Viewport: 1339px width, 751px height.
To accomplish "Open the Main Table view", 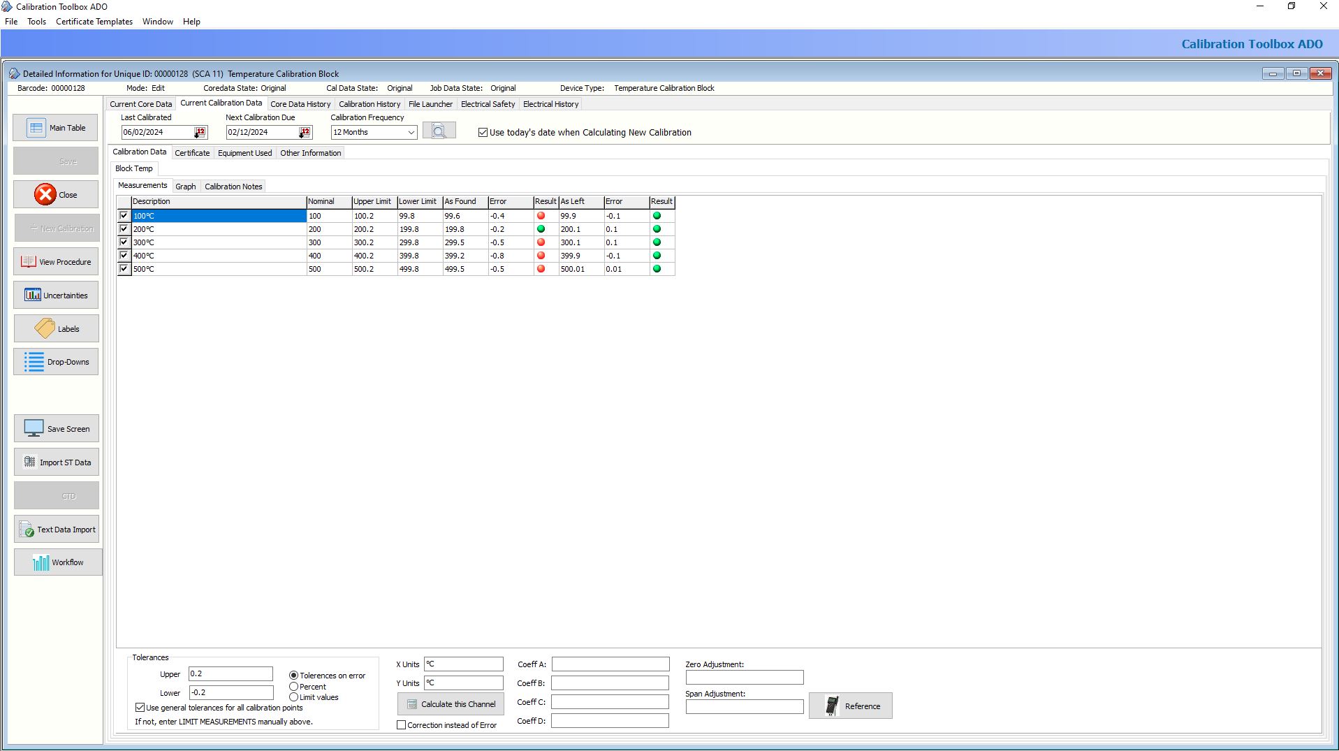I will point(56,128).
